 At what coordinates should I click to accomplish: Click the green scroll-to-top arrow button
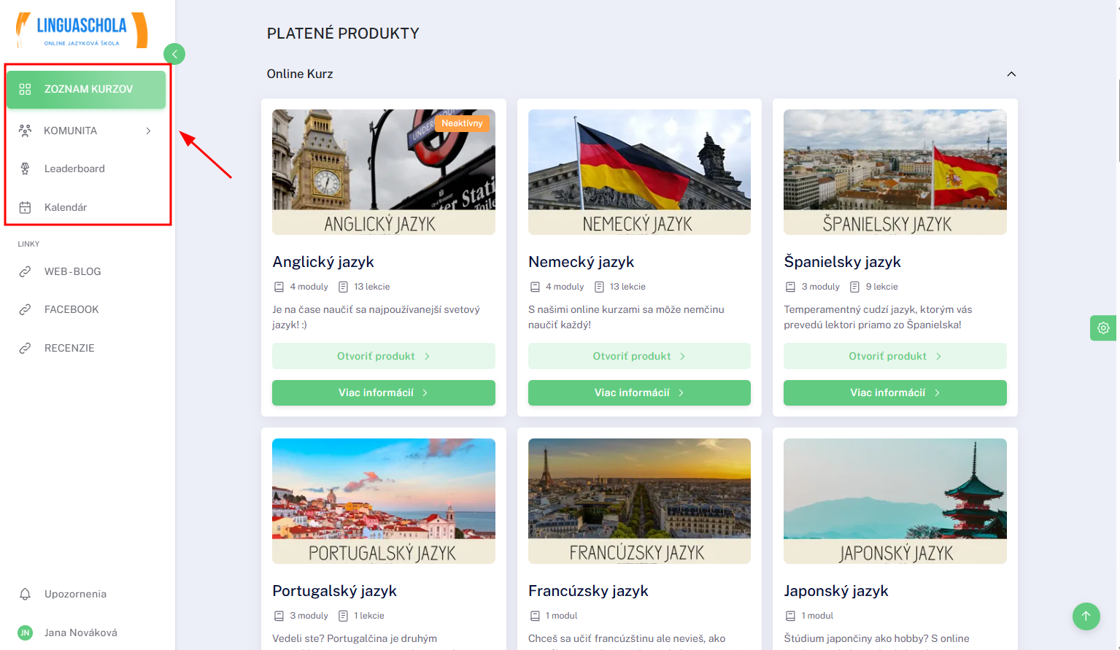click(x=1086, y=616)
